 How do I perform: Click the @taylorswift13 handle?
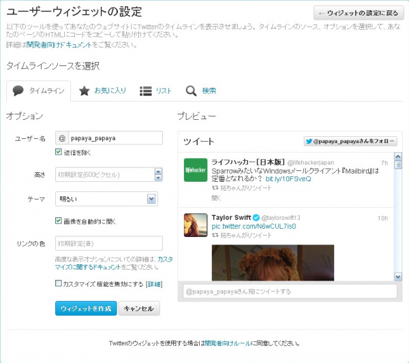281,217
